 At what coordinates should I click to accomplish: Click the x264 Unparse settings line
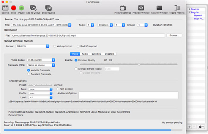(83, 102)
